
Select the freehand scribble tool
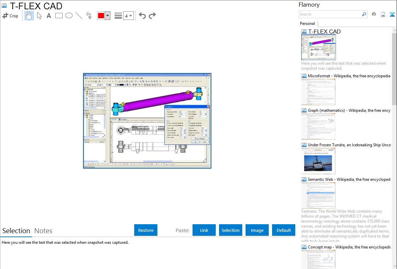[89, 16]
